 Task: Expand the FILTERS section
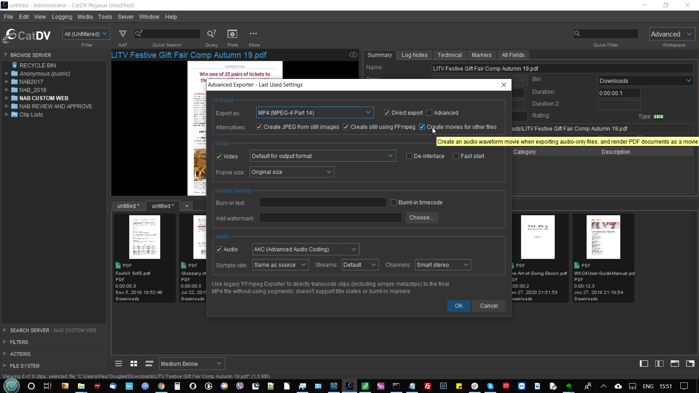point(5,342)
